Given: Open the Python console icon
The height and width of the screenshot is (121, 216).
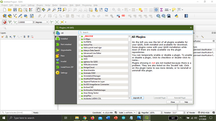Looking at the screenshot, I should click(x=176, y=16).
